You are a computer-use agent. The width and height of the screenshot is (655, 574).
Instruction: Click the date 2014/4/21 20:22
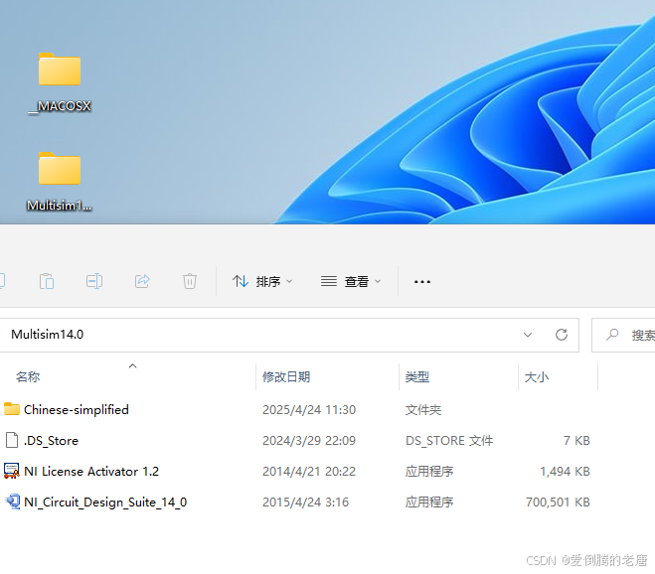pyautogui.click(x=309, y=472)
